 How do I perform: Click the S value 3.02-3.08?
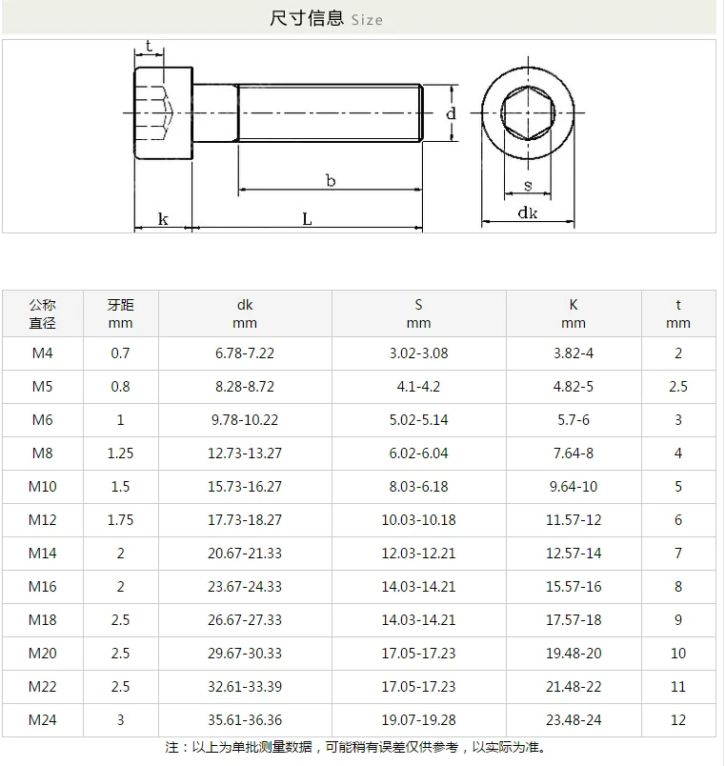pos(418,353)
